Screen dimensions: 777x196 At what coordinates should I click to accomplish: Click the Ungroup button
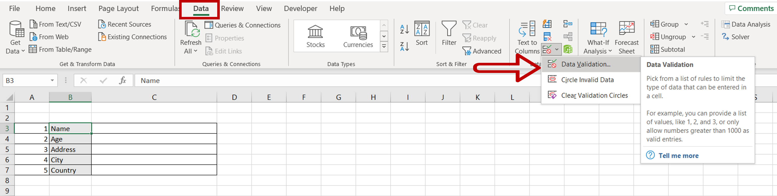pos(668,37)
